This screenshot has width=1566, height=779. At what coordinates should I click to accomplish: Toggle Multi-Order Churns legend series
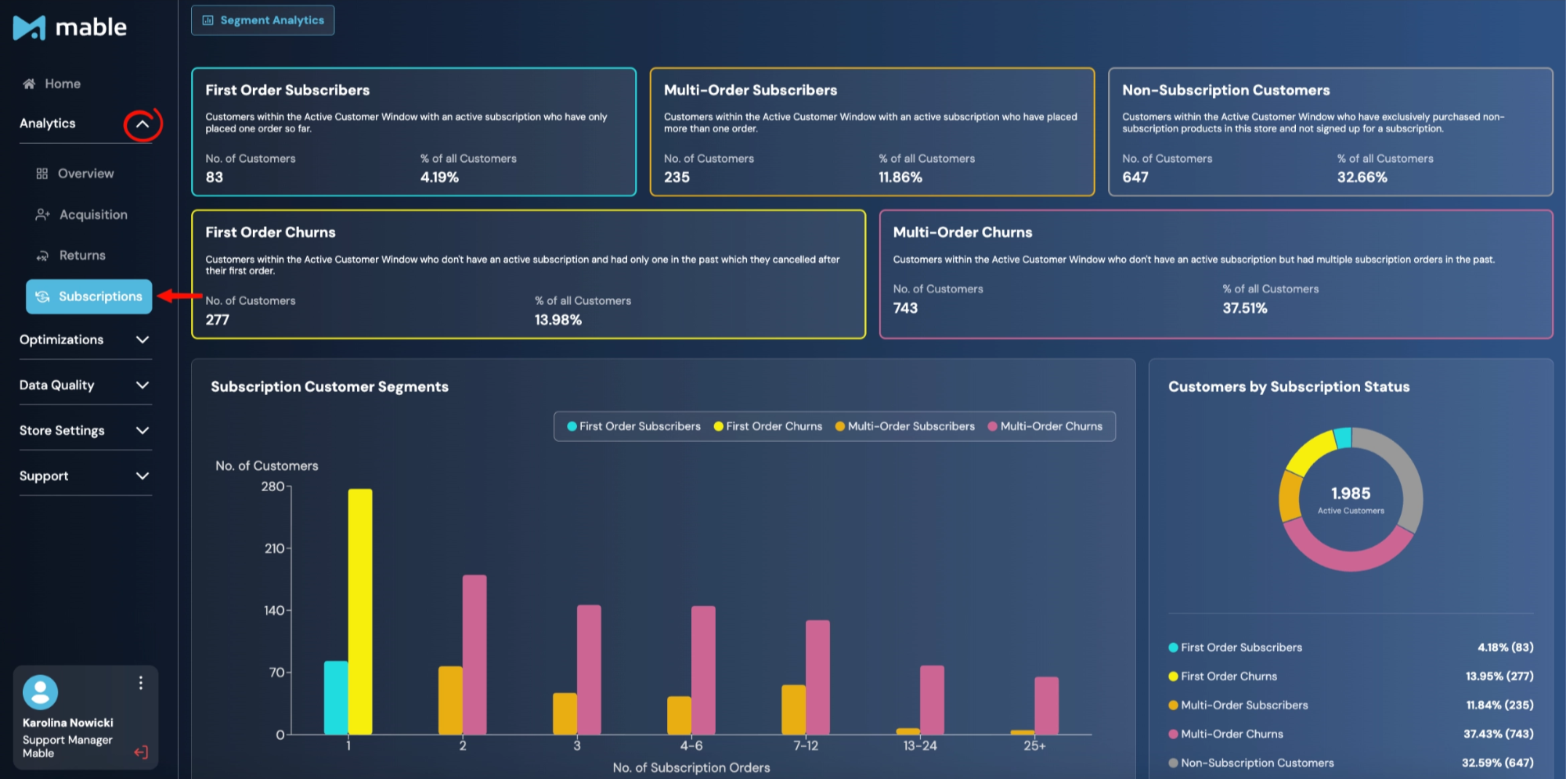tap(1045, 426)
